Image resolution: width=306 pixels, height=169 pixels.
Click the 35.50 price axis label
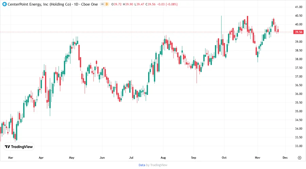click(299, 102)
